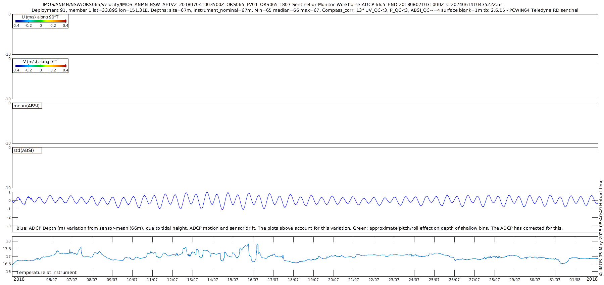Click the 2018 year label at bottom left
The height and width of the screenshot is (285, 604).
point(19,279)
